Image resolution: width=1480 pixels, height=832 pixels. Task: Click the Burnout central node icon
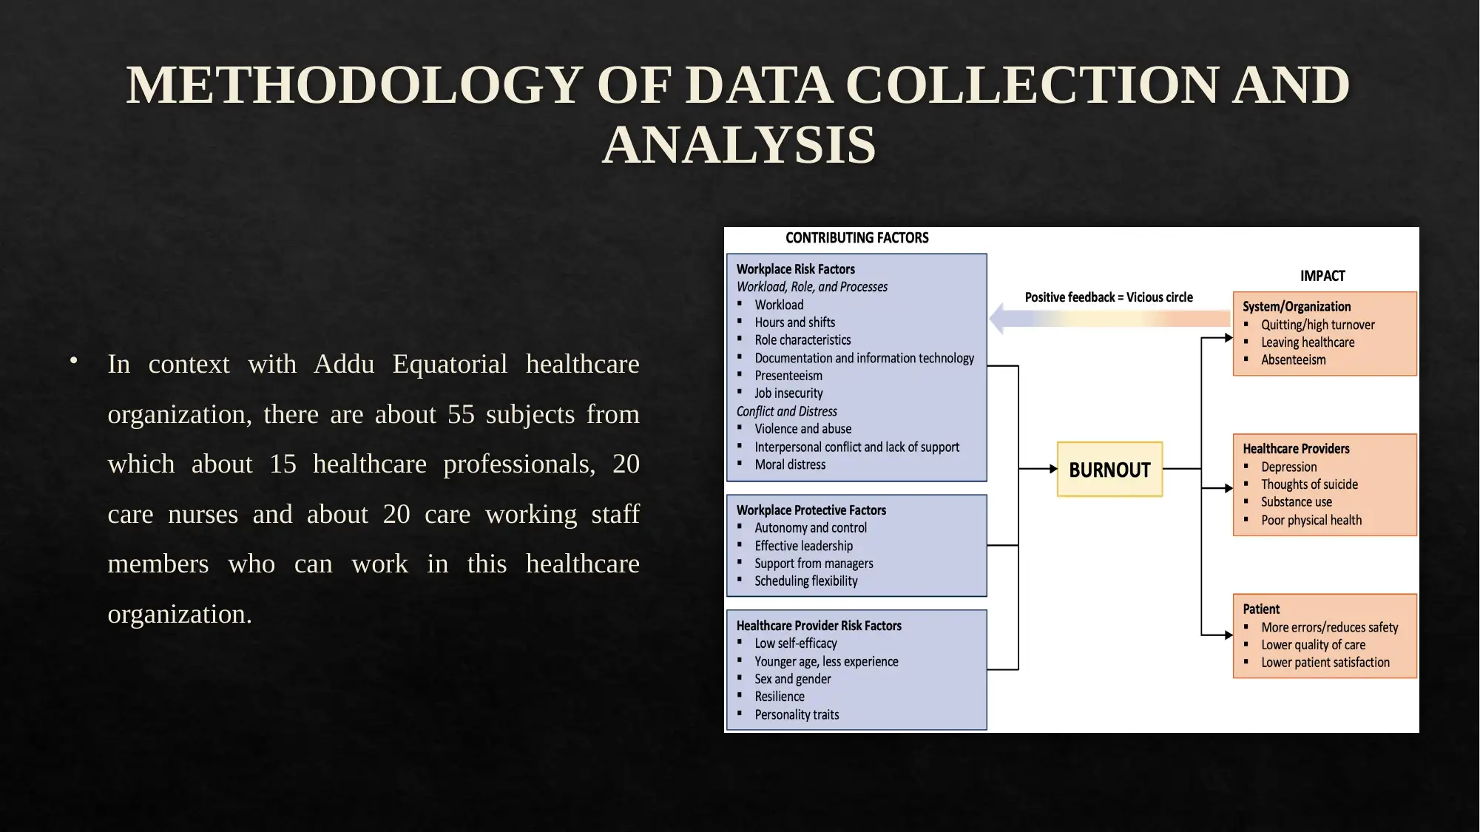(1109, 468)
